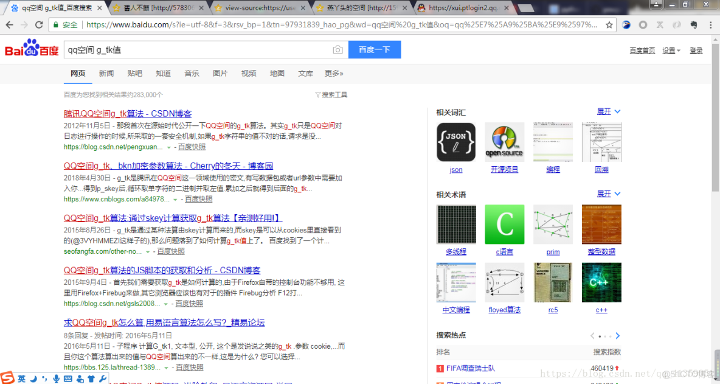Open the Sogou skin shirt icon
The width and height of the screenshot is (720, 384).
point(91,378)
